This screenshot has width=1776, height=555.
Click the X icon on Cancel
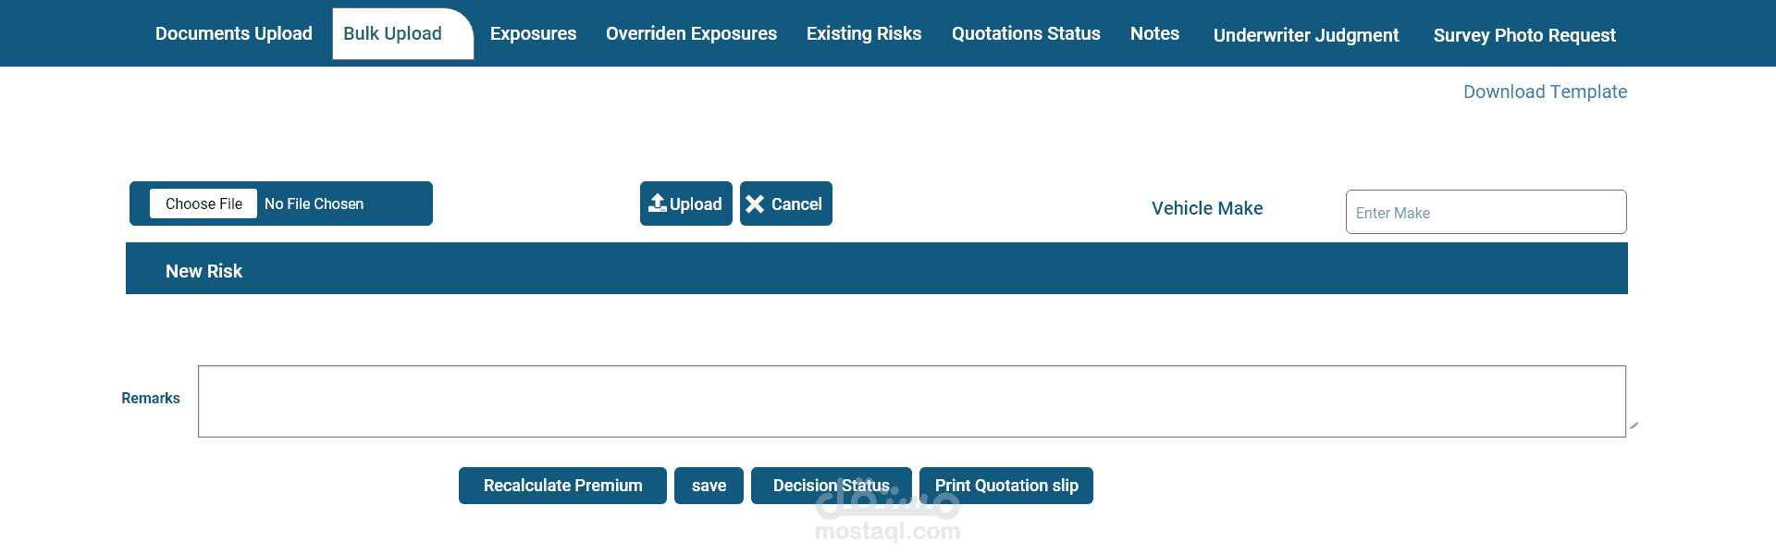755,204
